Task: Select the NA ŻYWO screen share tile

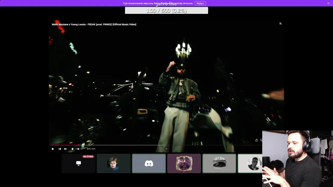Action: click(x=79, y=163)
